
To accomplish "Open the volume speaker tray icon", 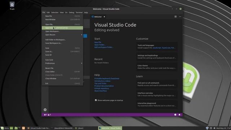I will pos(214,128).
